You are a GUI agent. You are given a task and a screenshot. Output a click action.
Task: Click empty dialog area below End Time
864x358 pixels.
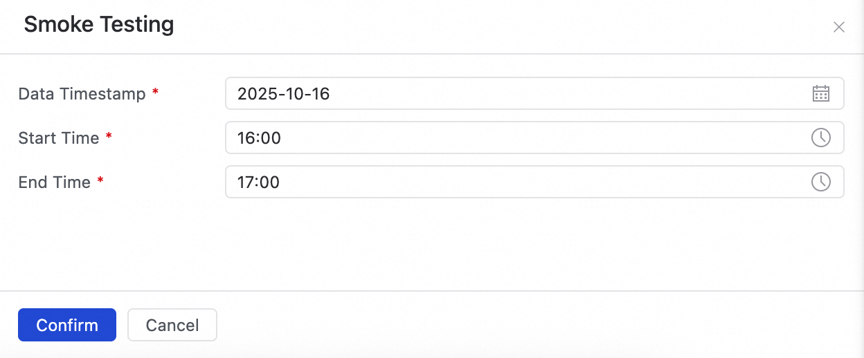point(432,245)
